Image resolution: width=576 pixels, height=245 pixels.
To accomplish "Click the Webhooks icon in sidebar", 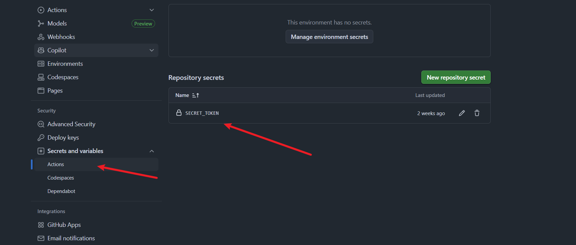I will point(41,37).
